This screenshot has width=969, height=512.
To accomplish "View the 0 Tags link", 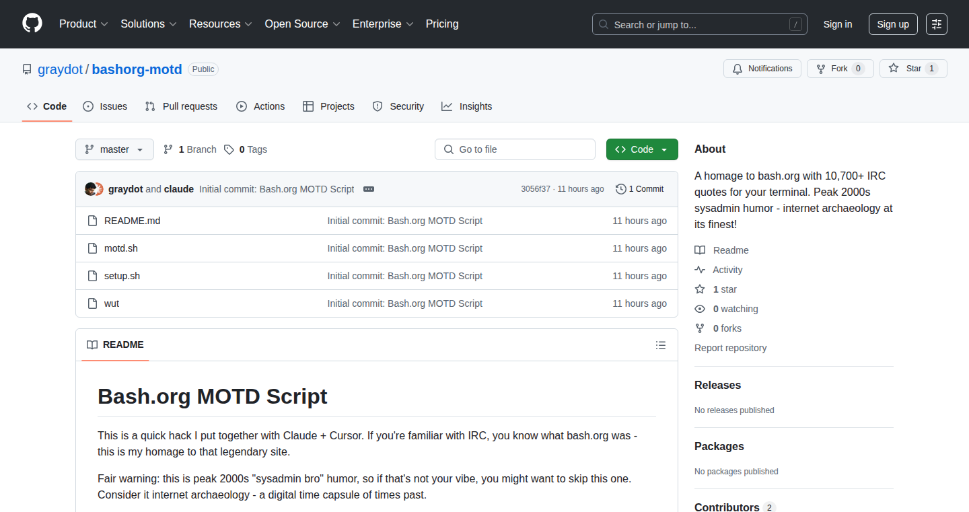I will coord(246,149).
